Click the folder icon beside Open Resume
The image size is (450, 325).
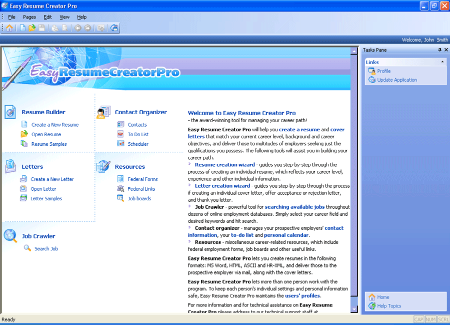(24, 134)
